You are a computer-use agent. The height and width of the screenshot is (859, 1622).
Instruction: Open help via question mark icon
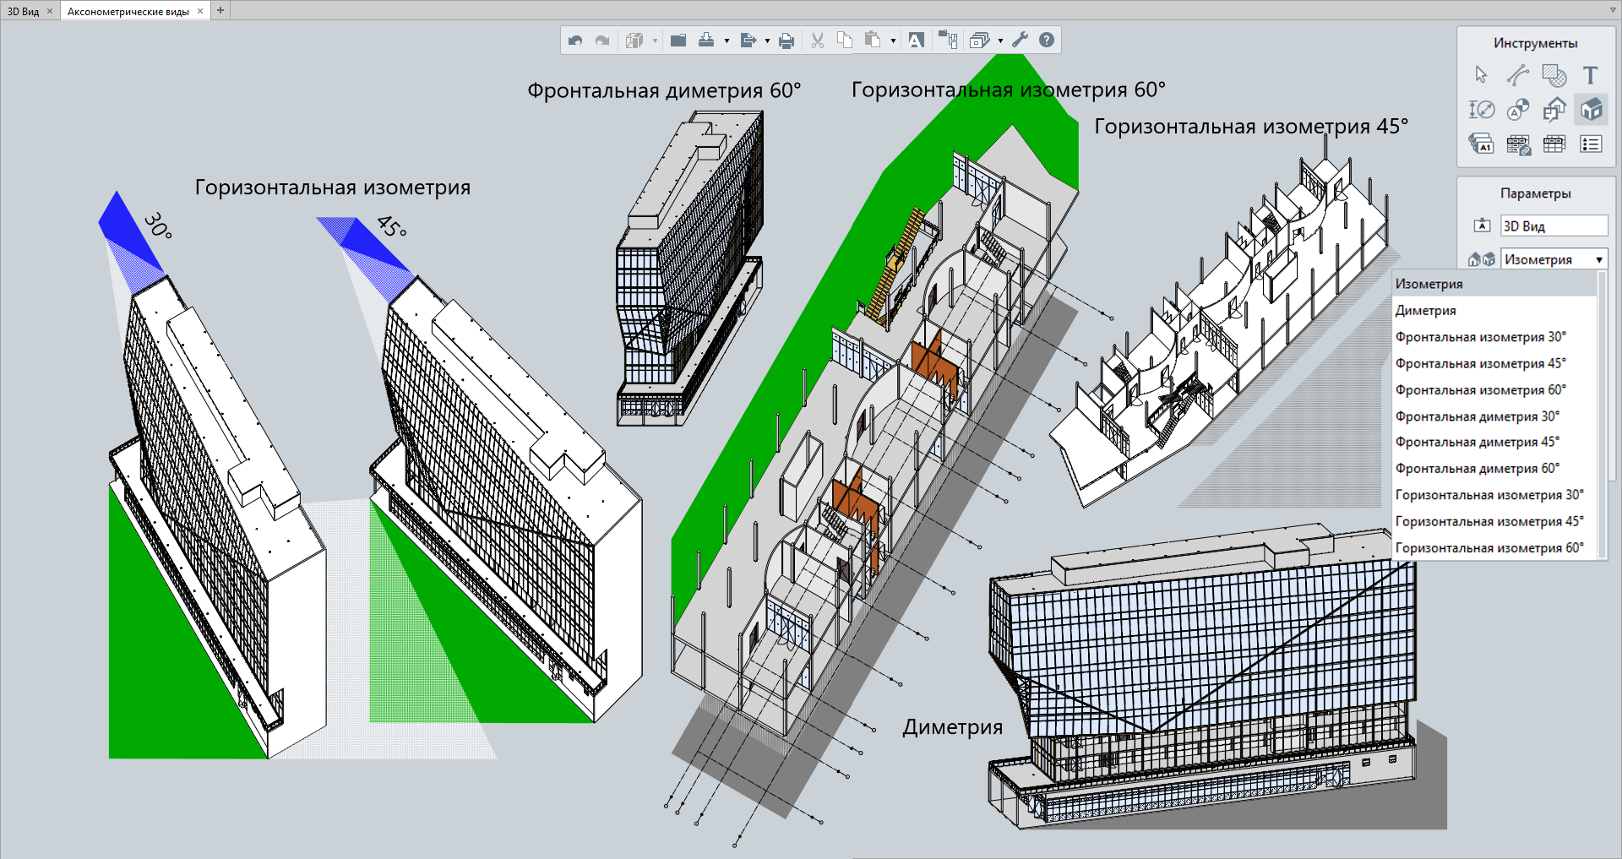click(1047, 40)
